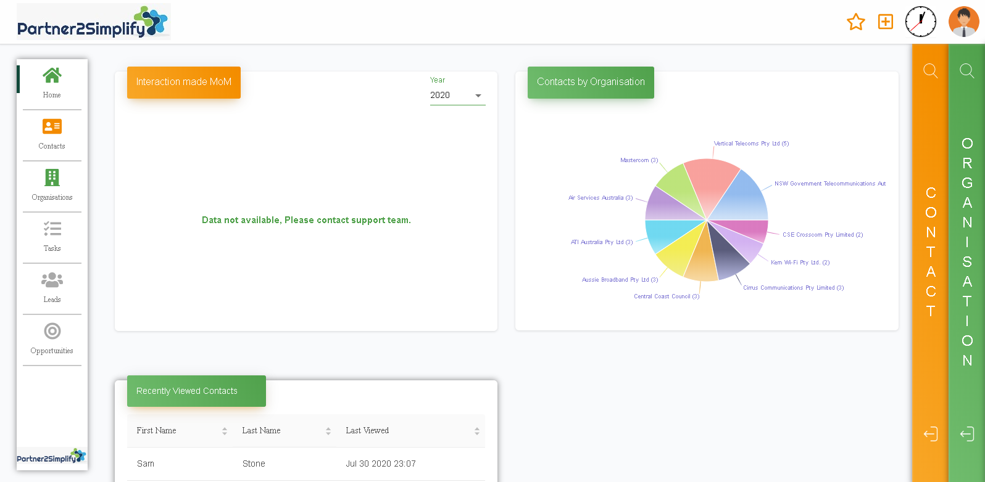Click the arrow icon at Organisation panel bottom
The height and width of the screenshot is (482, 985).
click(966, 434)
